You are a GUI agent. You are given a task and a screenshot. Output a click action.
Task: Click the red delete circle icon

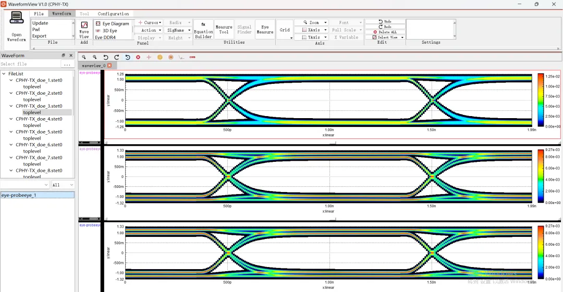coord(138,57)
